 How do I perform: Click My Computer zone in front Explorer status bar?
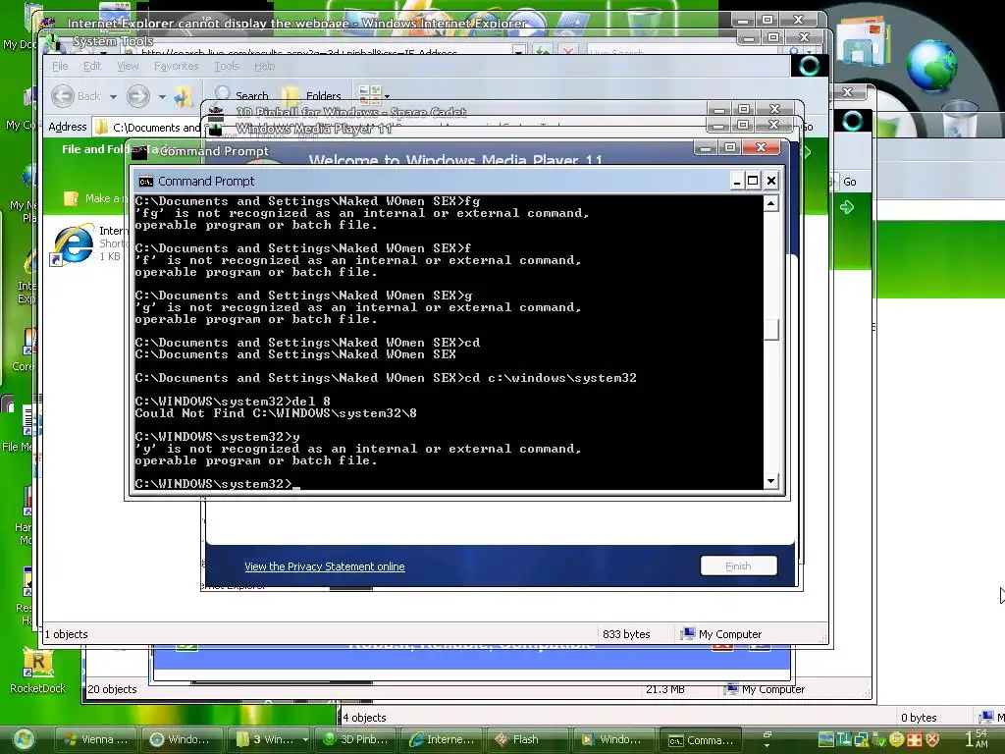[x=721, y=633]
